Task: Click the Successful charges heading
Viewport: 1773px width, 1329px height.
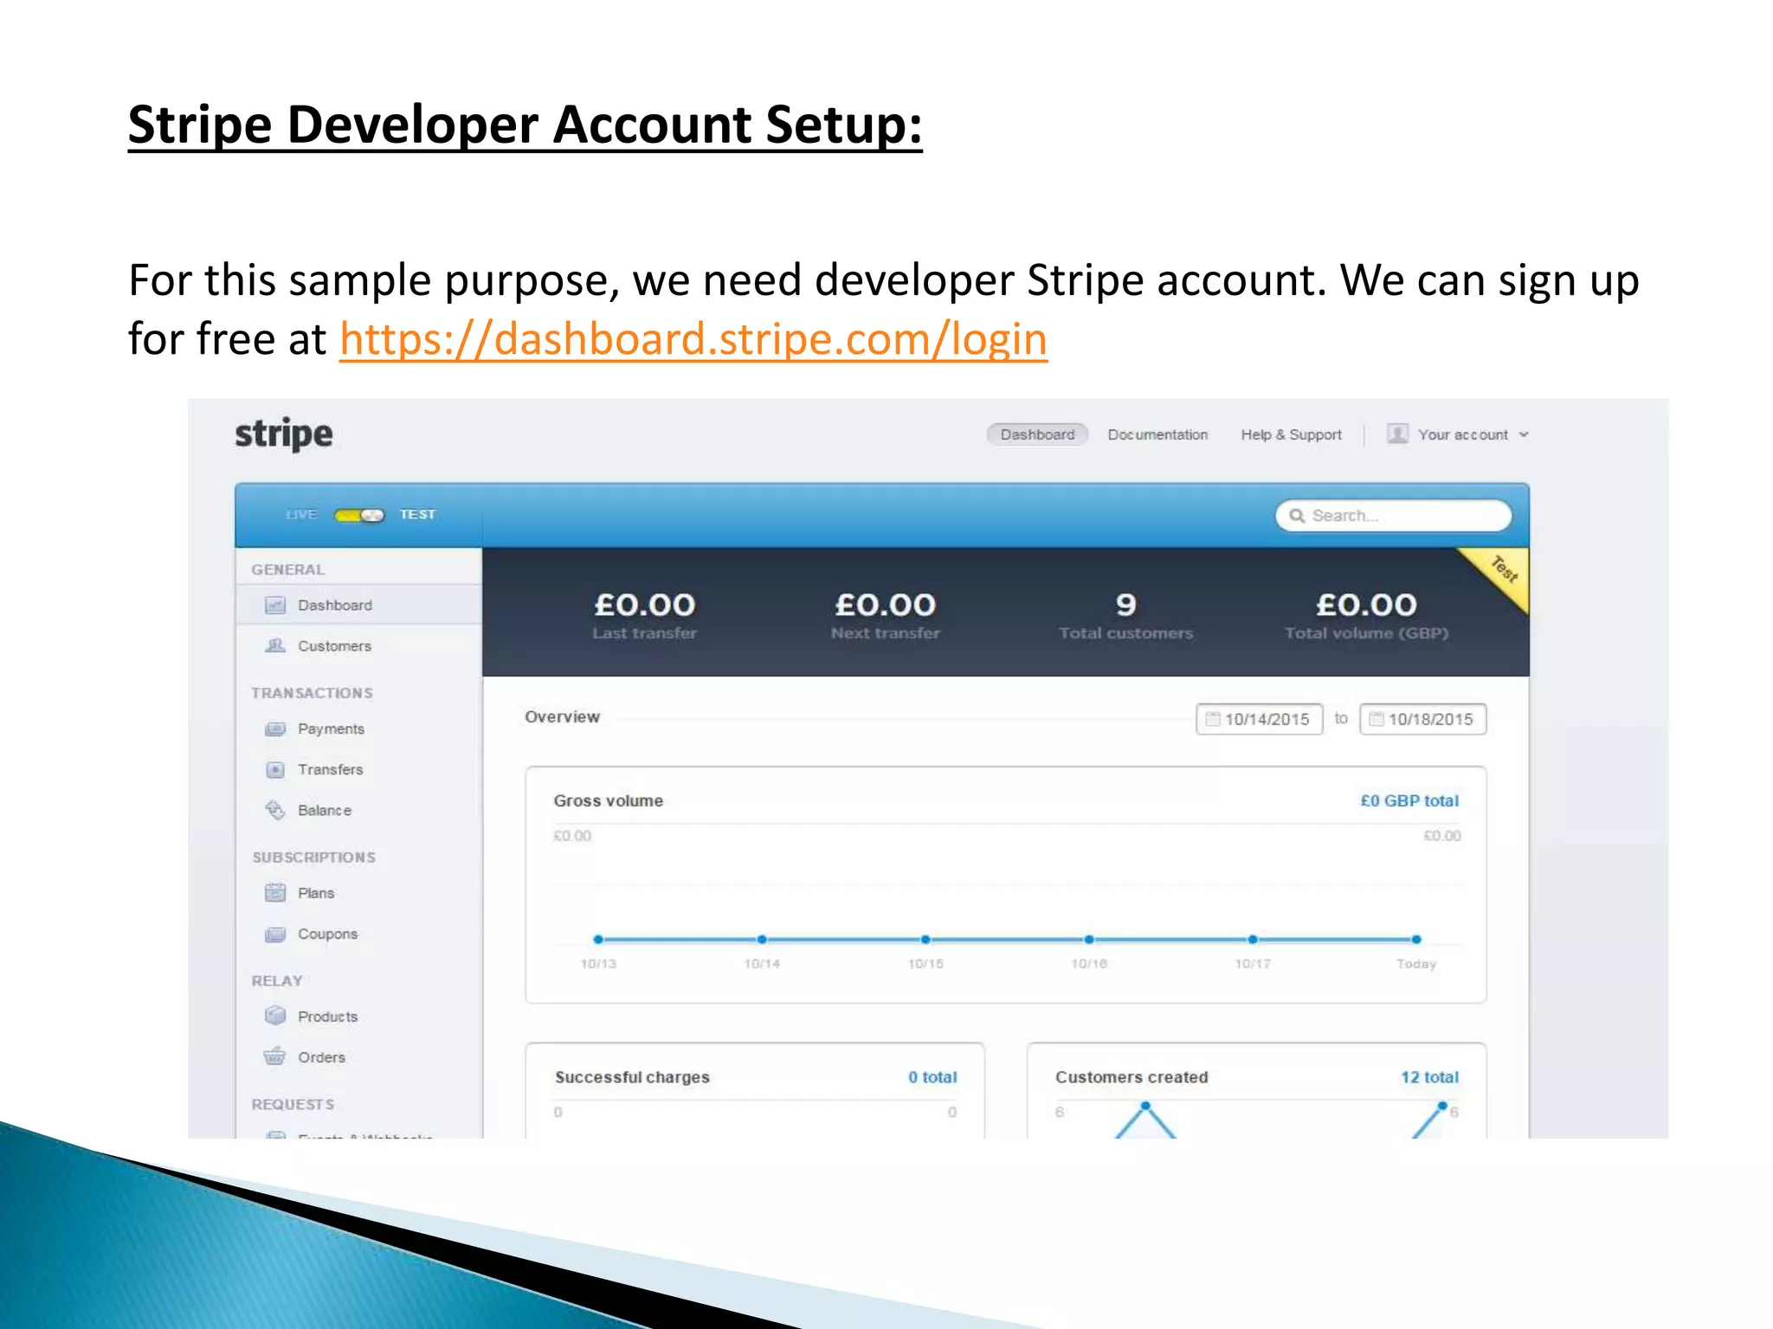Action: 632,1077
